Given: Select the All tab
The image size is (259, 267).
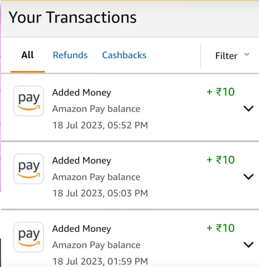Looking at the screenshot, I should 27,55.
